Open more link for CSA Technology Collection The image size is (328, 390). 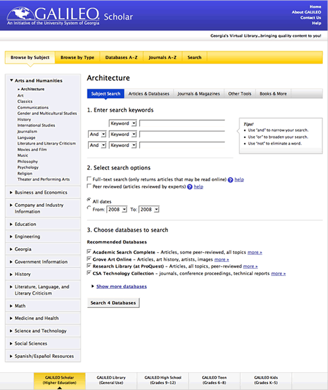pos(278,274)
